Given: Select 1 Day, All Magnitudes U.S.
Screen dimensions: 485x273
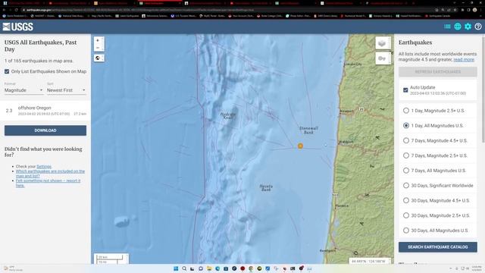Looking at the screenshot, I should click(406, 125).
